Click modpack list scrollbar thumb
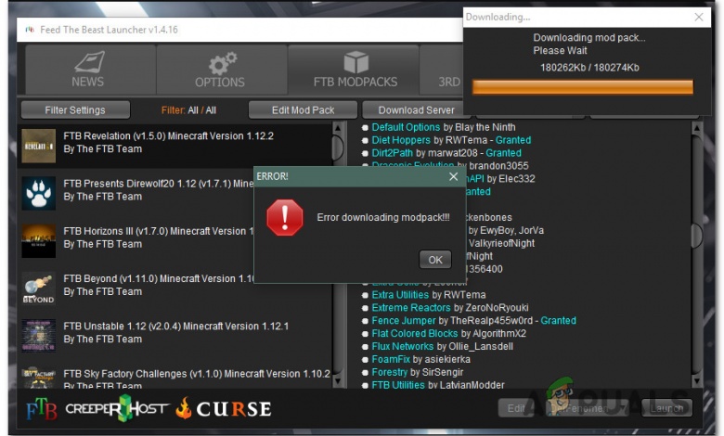Screen dimensions: 724x436 (338, 147)
